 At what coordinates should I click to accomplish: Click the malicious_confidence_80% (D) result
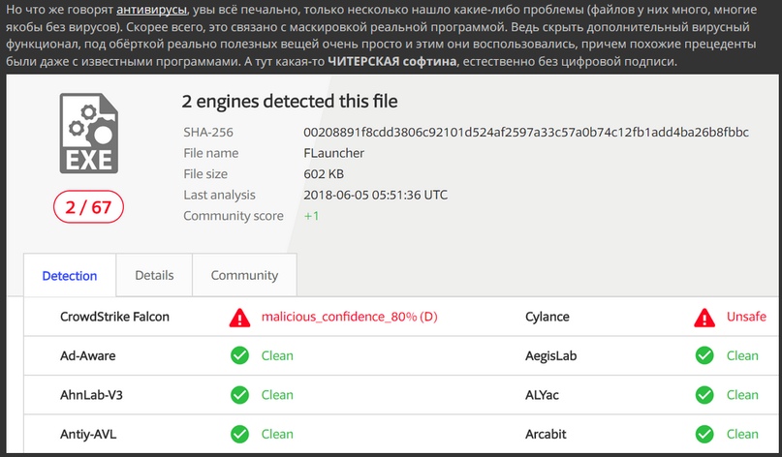pyautogui.click(x=349, y=317)
